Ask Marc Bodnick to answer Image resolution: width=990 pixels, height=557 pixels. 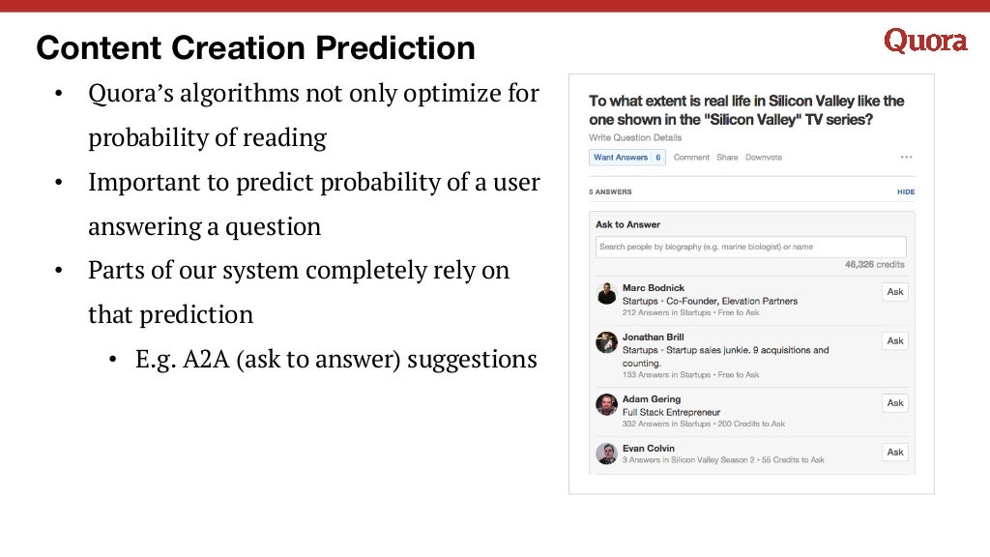(894, 292)
